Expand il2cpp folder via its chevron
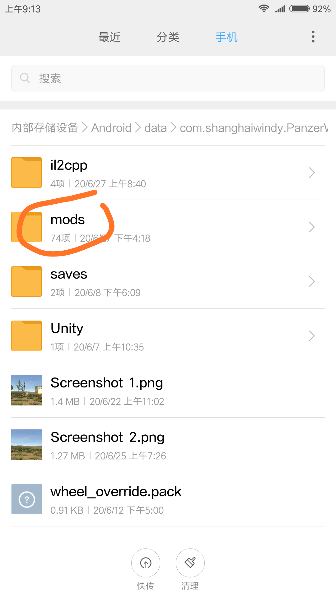 (x=312, y=173)
